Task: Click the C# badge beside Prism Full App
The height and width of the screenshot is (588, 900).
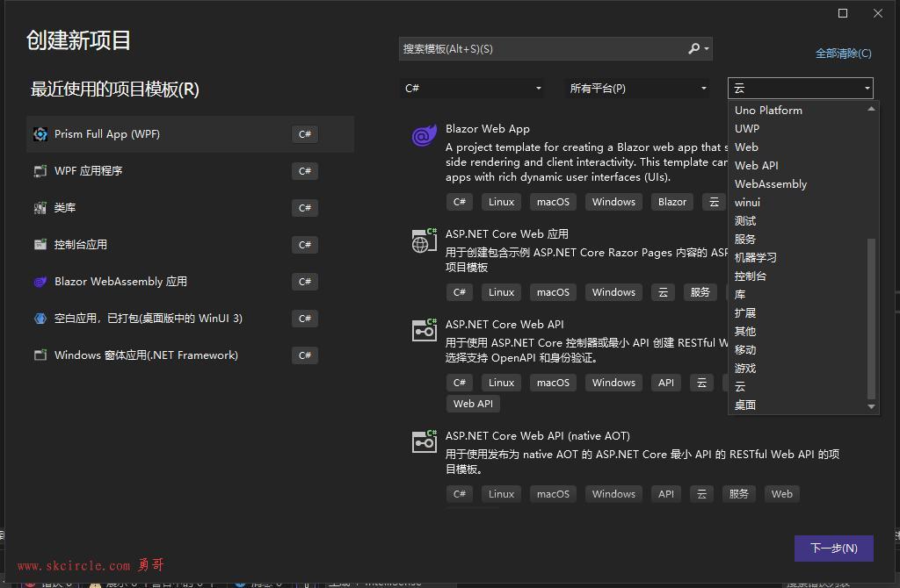Action: (x=305, y=134)
